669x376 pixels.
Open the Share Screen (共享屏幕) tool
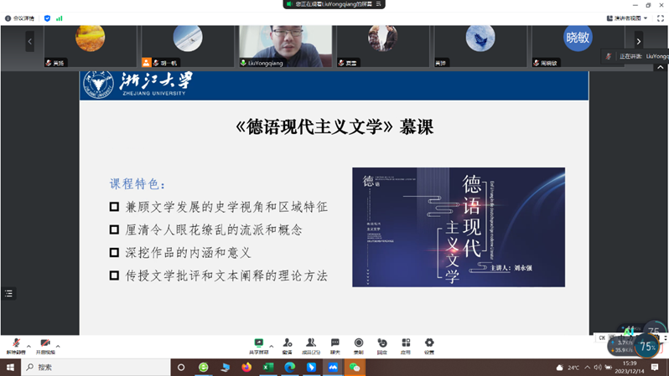pos(259,343)
